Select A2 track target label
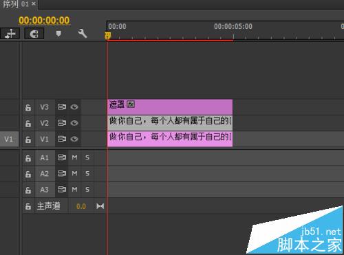344x255 pixels. tap(45, 174)
